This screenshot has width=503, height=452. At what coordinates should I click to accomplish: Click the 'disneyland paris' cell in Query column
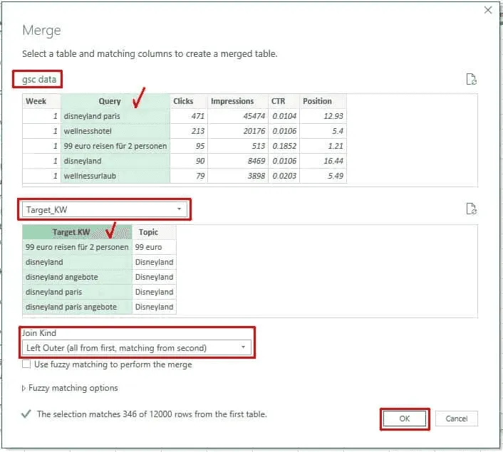(x=93, y=116)
